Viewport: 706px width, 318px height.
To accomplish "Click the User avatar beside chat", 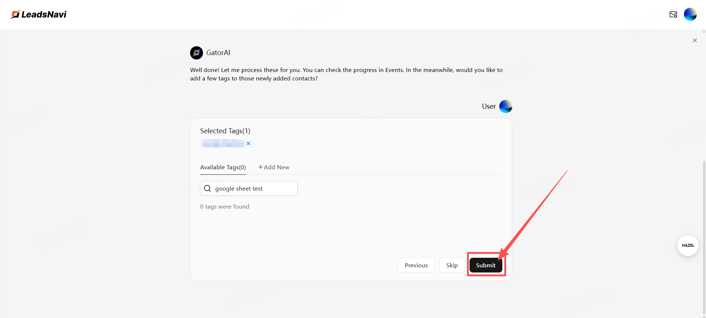I will pyautogui.click(x=506, y=106).
